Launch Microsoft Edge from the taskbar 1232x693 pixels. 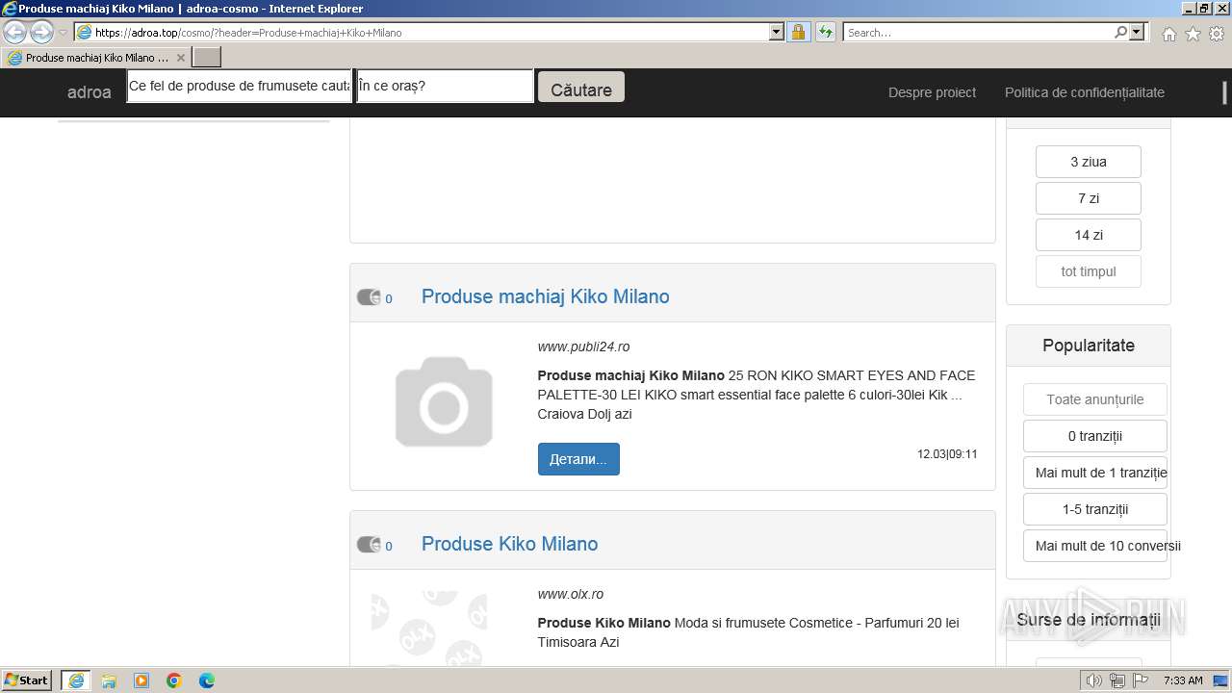tap(207, 680)
